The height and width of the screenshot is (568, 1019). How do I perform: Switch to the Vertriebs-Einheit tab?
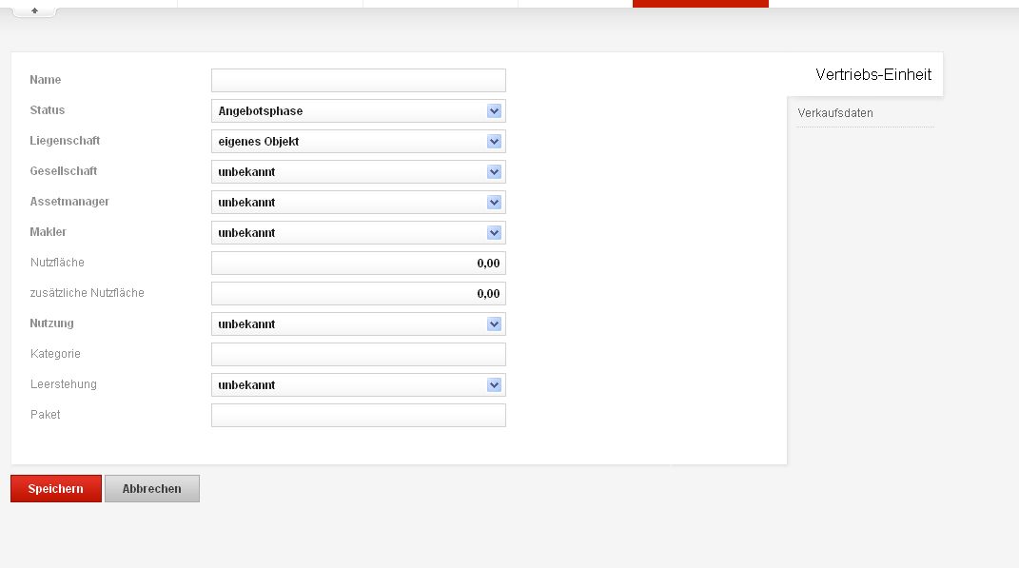click(x=872, y=75)
